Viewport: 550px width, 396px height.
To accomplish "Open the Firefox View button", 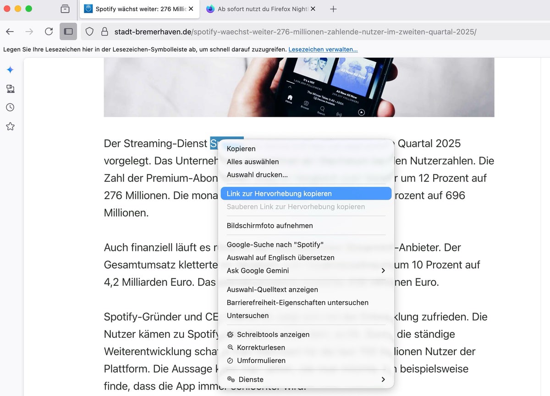I will 65,9.
